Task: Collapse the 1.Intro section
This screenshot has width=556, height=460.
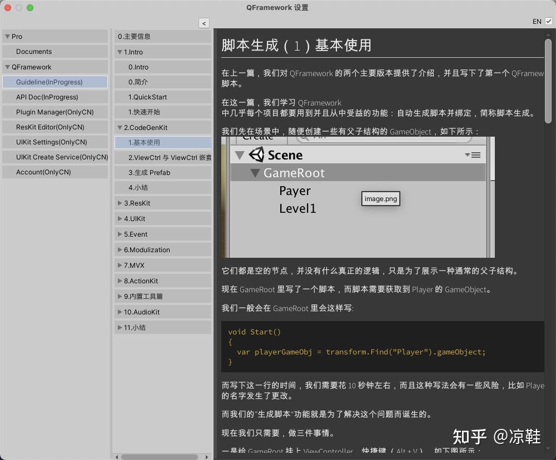Action: (x=120, y=52)
